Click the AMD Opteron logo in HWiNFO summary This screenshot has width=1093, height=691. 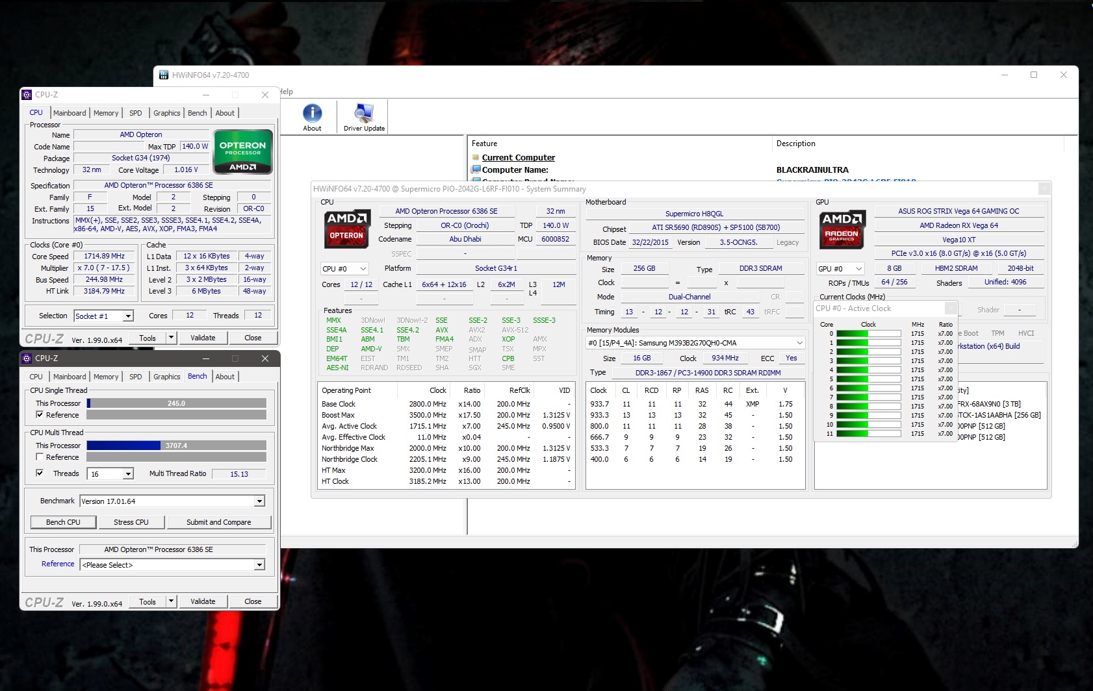(x=347, y=229)
